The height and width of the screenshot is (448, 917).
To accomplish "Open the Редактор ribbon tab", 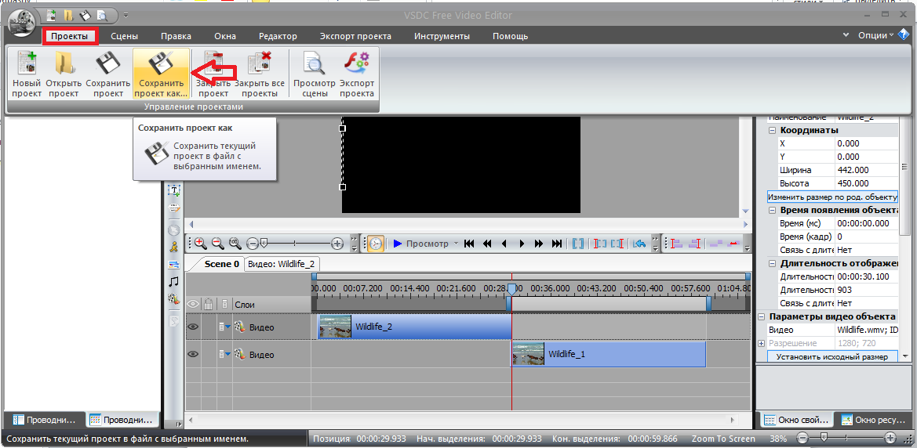I will [x=278, y=36].
